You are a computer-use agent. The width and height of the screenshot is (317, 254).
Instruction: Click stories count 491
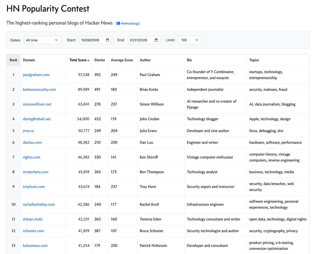coord(98,90)
